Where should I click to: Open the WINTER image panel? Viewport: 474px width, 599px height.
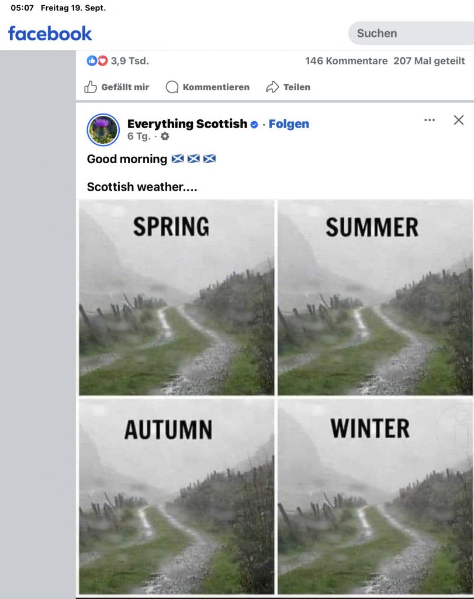[x=375, y=496]
